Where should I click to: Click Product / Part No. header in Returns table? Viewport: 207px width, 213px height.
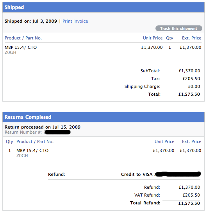point(35,141)
